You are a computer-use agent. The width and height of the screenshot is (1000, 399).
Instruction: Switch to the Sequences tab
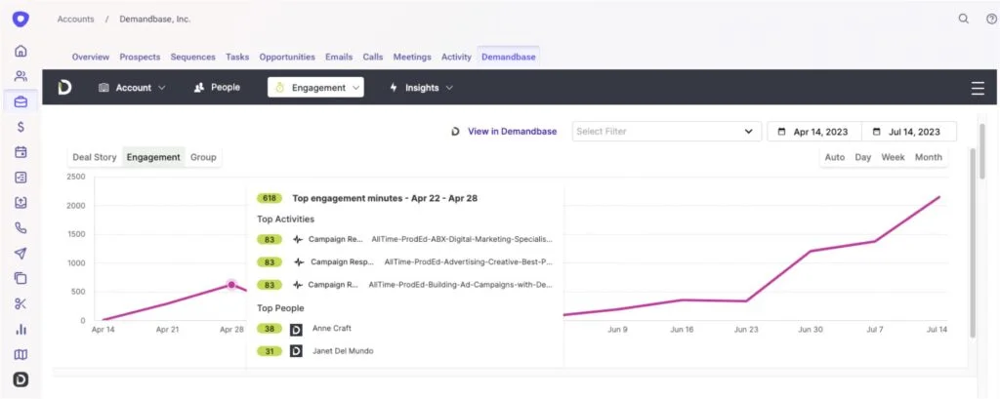(192, 57)
